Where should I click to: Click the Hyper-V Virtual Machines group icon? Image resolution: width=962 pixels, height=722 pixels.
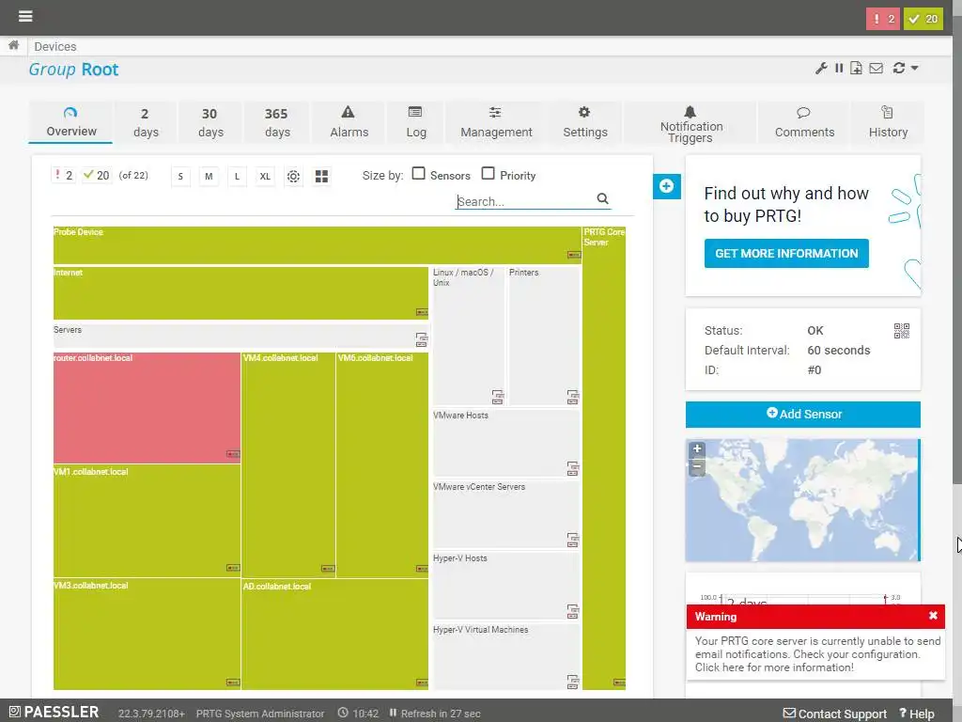click(x=572, y=682)
